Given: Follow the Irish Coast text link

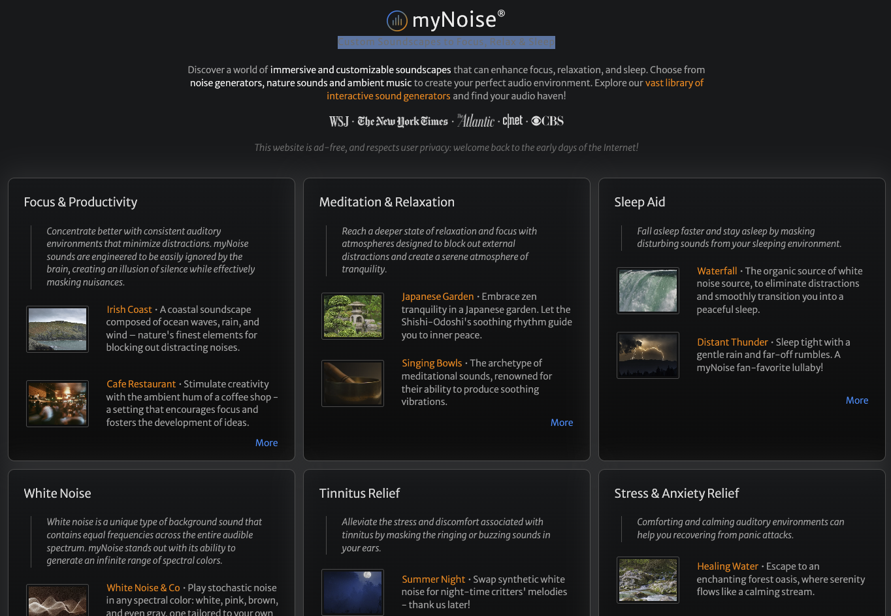Looking at the screenshot, I should tap(129, 310).
